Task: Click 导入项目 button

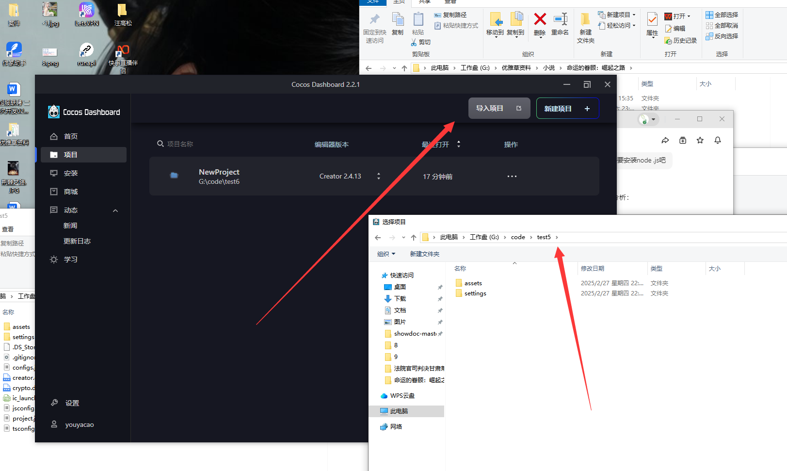Action: point(499,108)
